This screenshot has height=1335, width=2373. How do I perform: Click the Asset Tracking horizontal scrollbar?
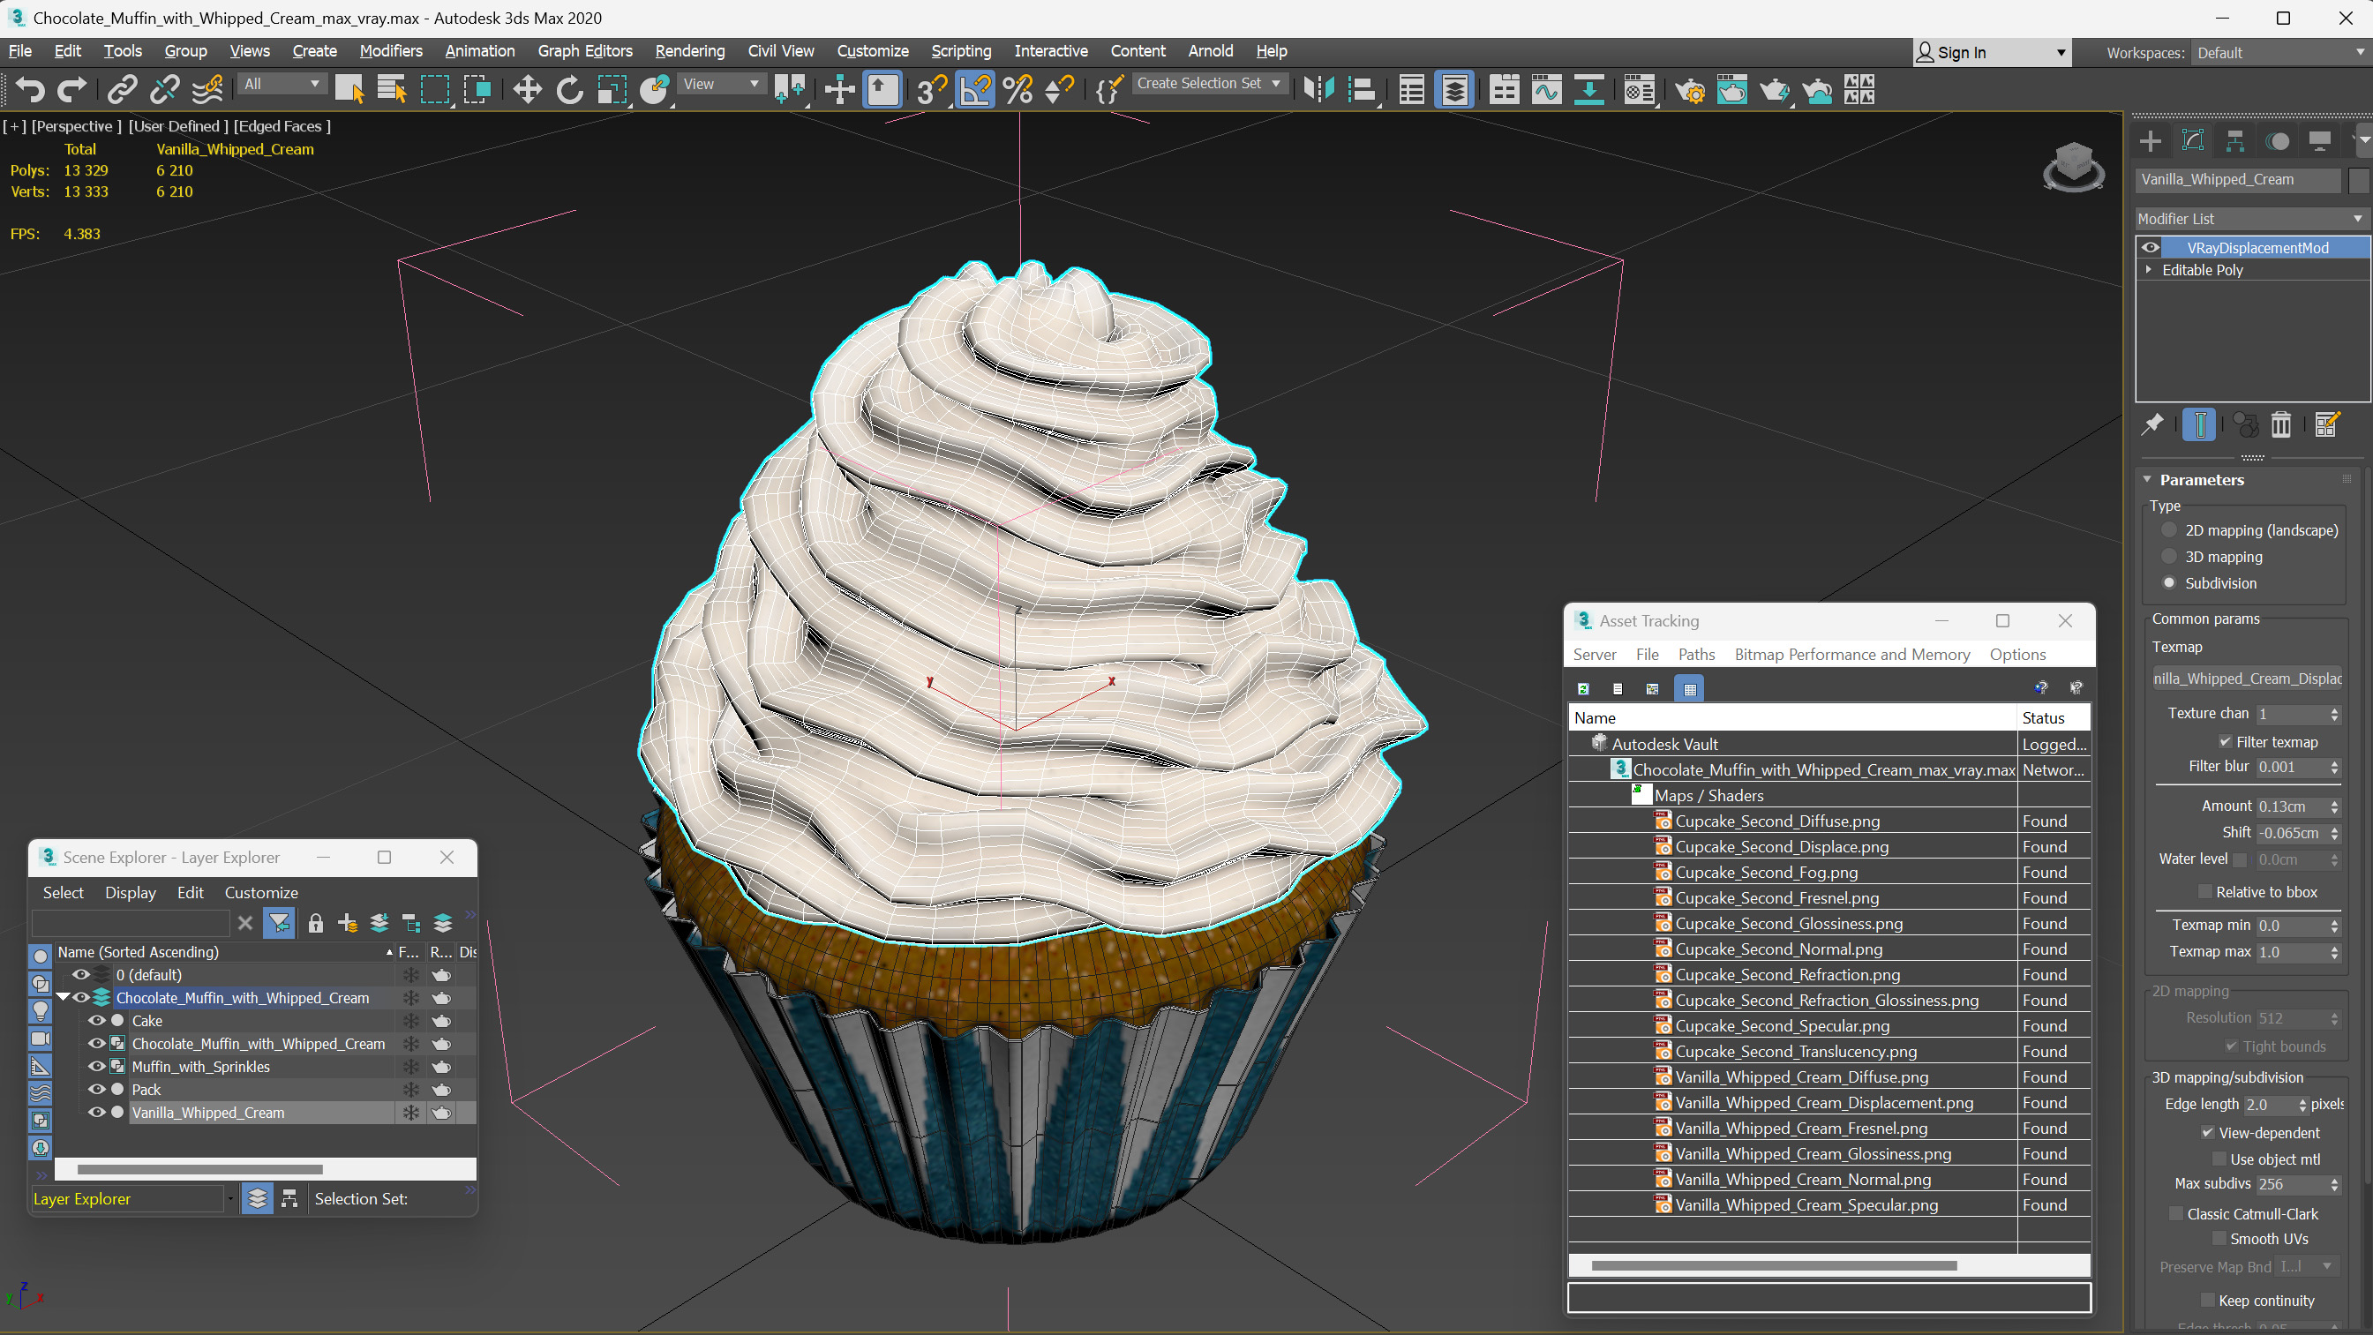pos(1774,1266)
